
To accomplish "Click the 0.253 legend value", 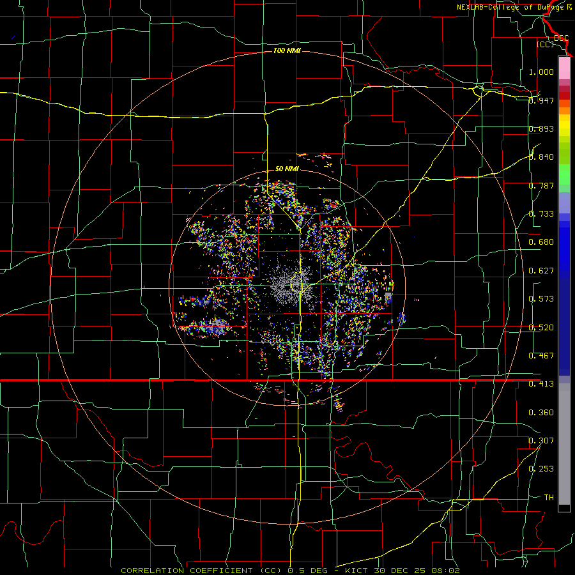I will [x=541, y=469].
